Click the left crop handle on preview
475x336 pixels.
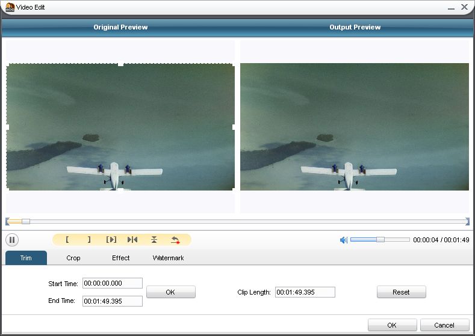pyautogui.click(x=8, y=127)
